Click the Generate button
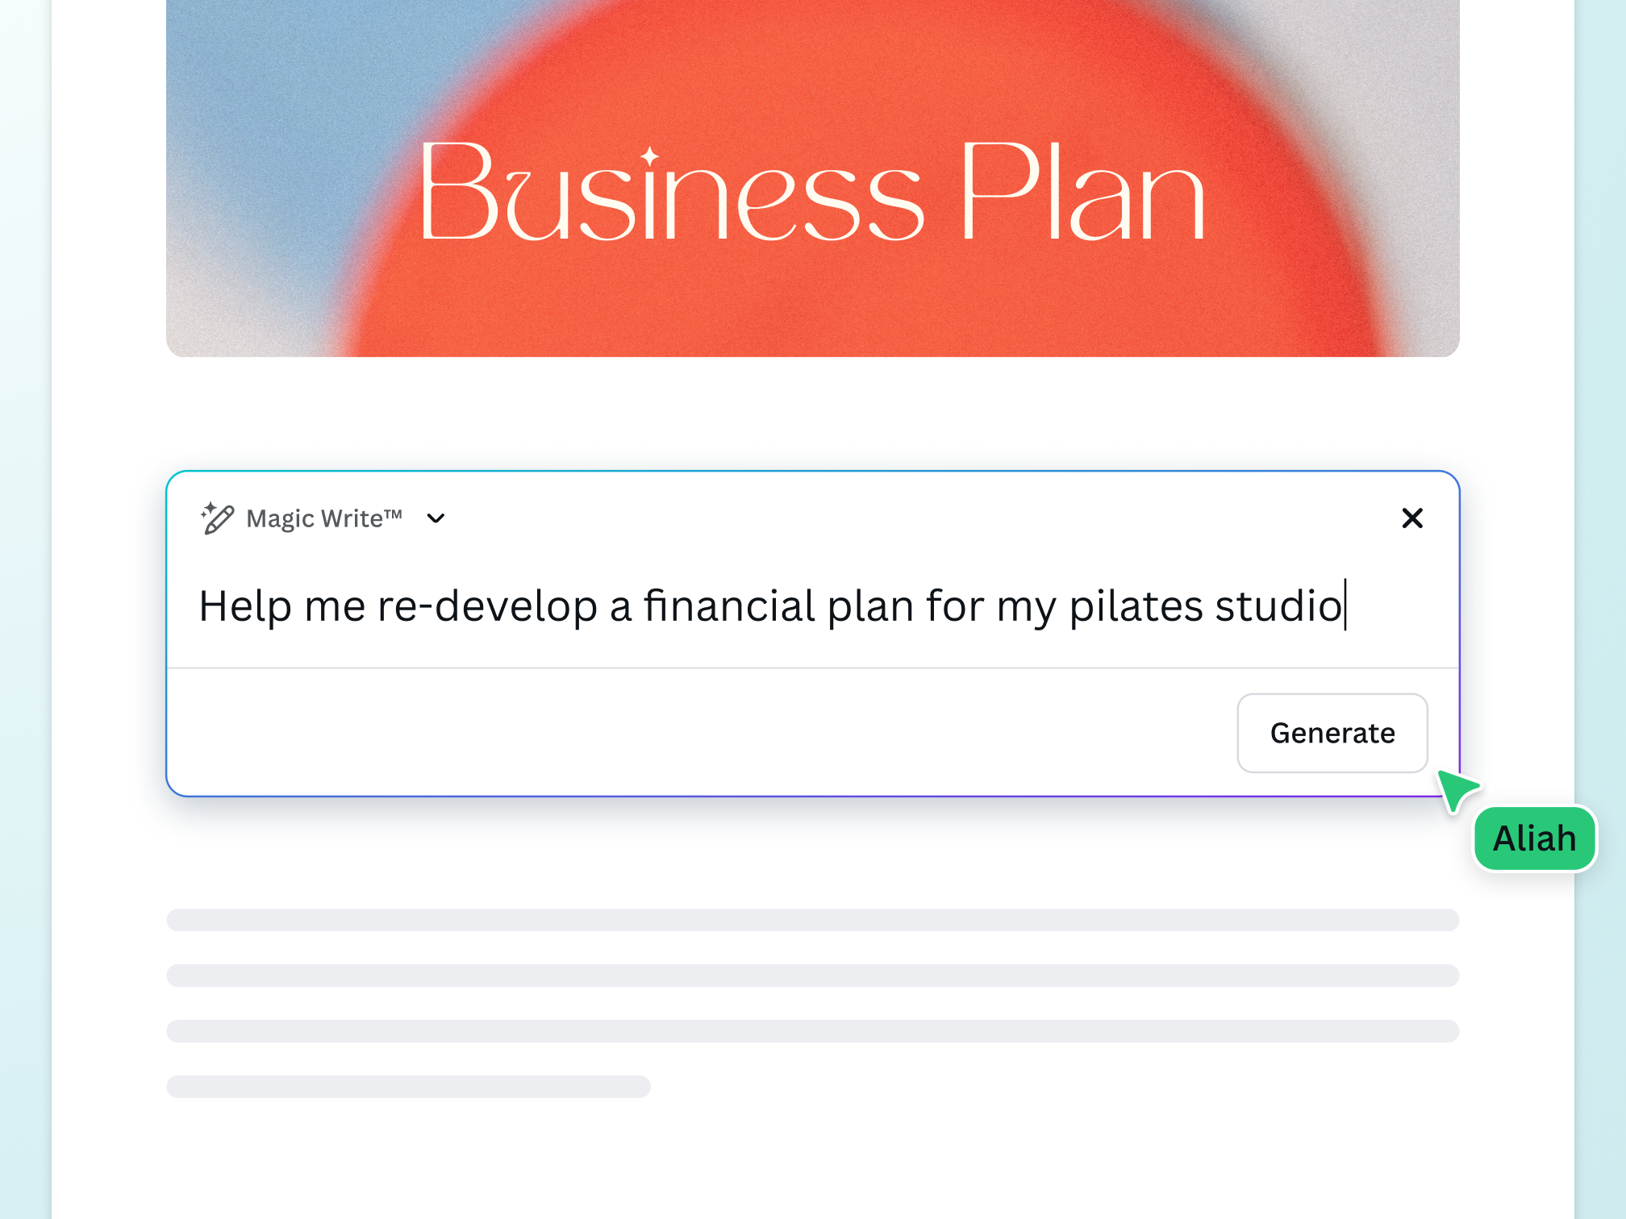This screenshot has width=1626, height=1219. [1332, 733]
